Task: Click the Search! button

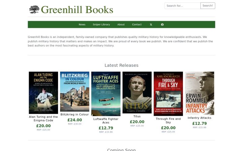Action: click(208, 6)
